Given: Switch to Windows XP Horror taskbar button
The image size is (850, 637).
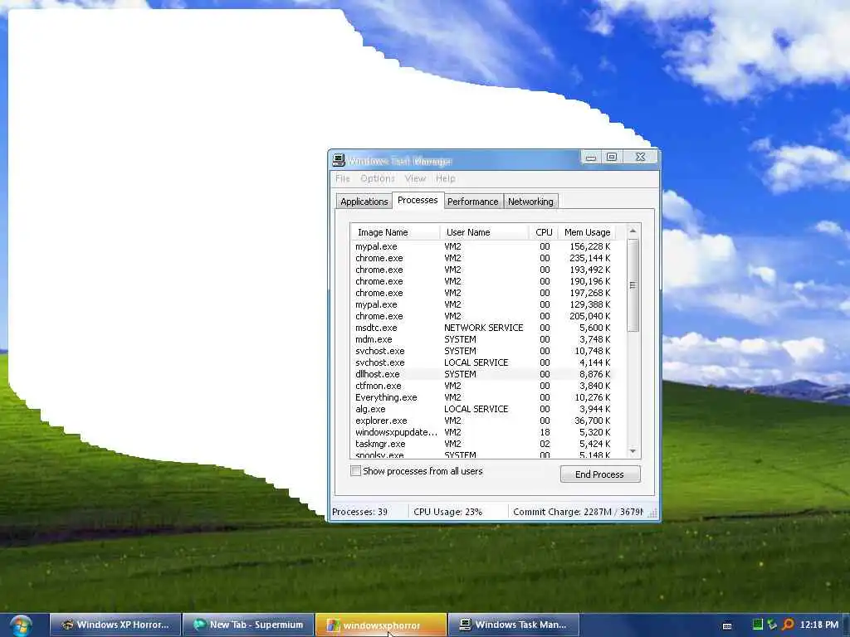Looking at the screenshot, I should (115, 625).
